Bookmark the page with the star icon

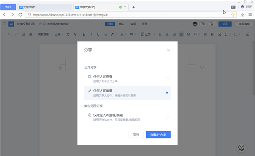[x=233, y=15]
